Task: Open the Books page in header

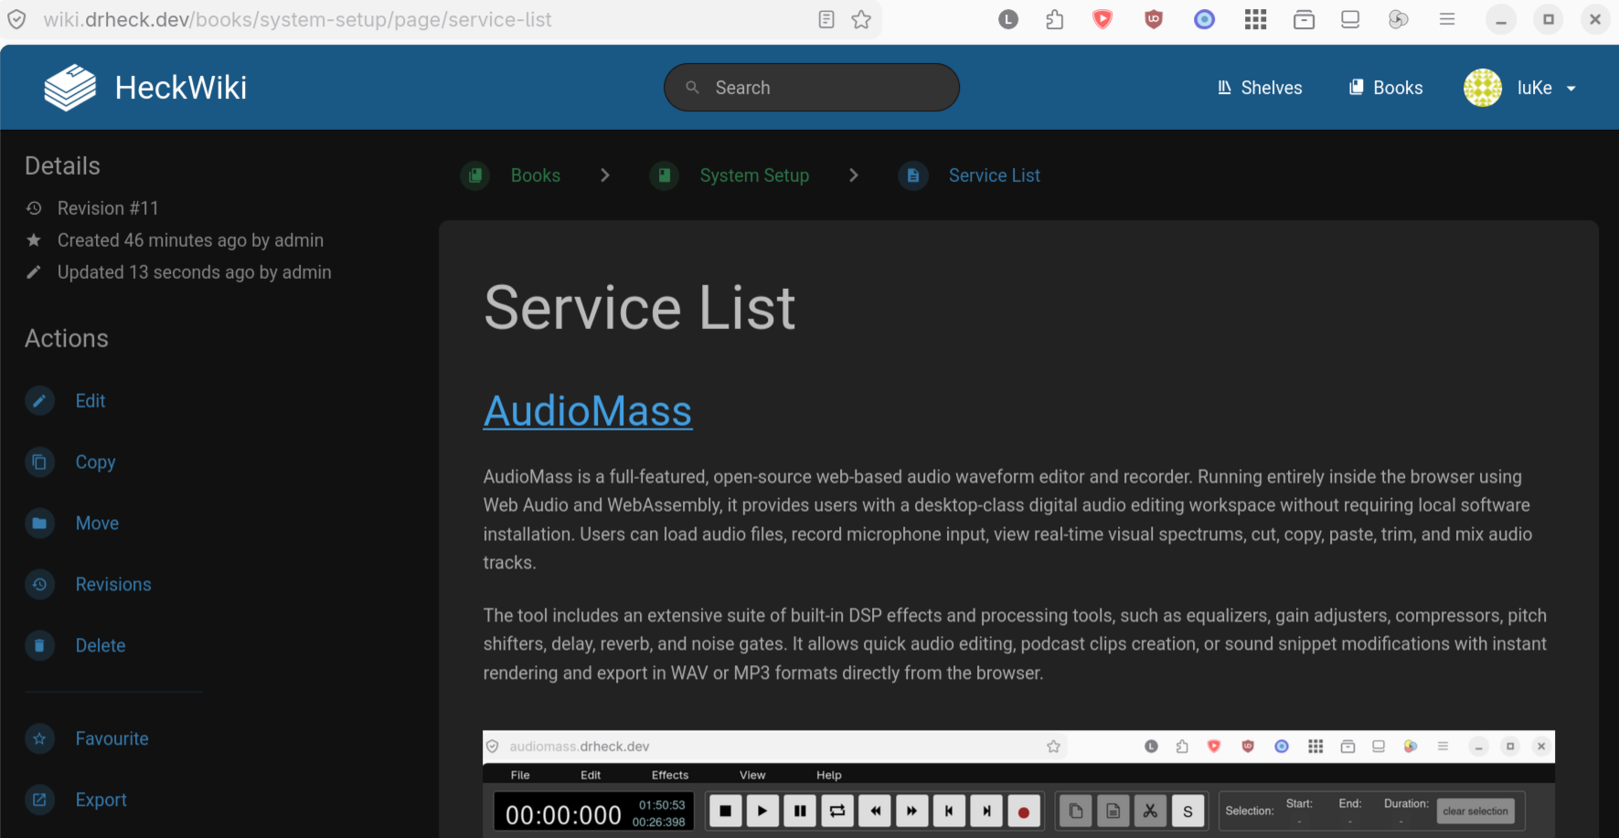Action: [x=1386, y=88]
